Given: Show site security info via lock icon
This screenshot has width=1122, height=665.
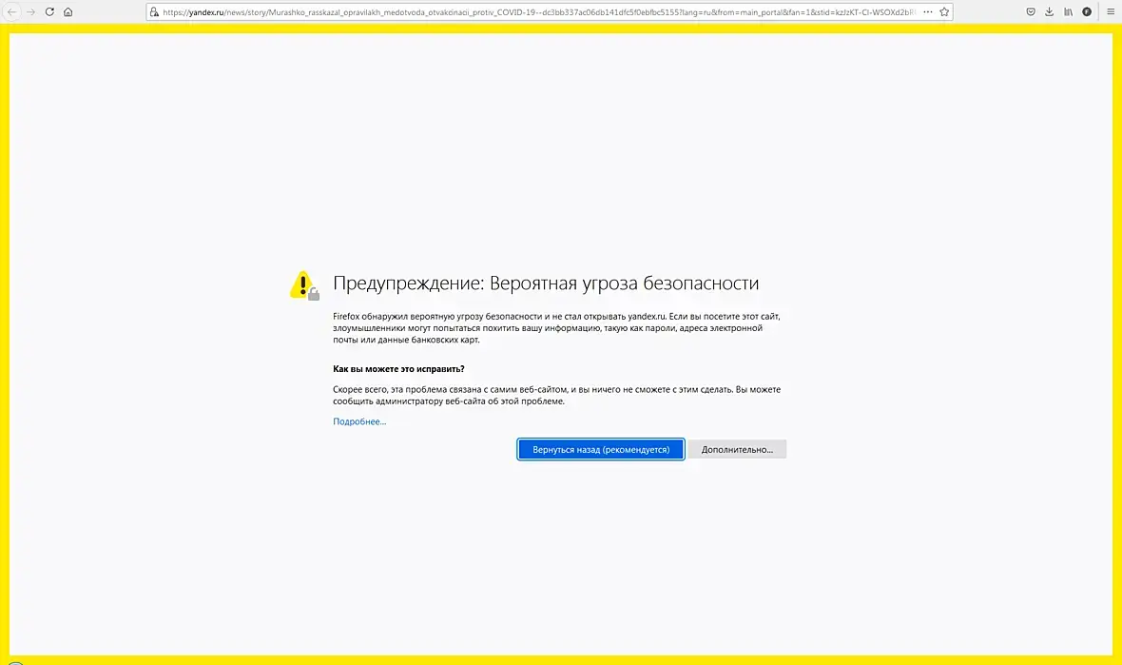Looking at the screenshot, I should coord(154,12).
